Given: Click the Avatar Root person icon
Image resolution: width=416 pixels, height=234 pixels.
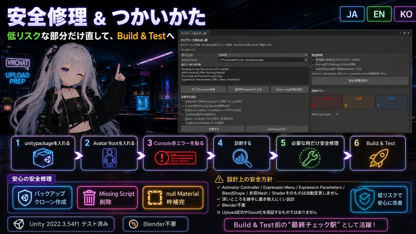Looking at the screenshot, I should pyautogui.click(x=109, y=158).
